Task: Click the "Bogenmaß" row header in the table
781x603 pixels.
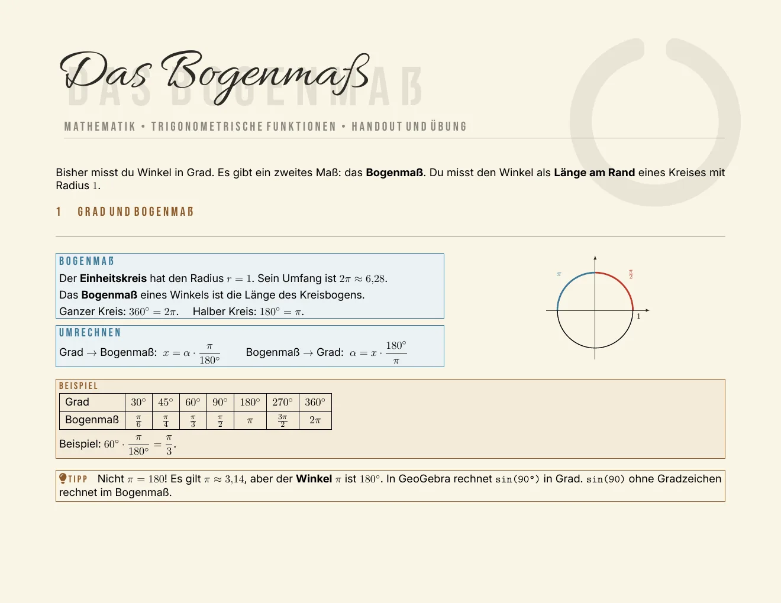Action: (92, 420)
